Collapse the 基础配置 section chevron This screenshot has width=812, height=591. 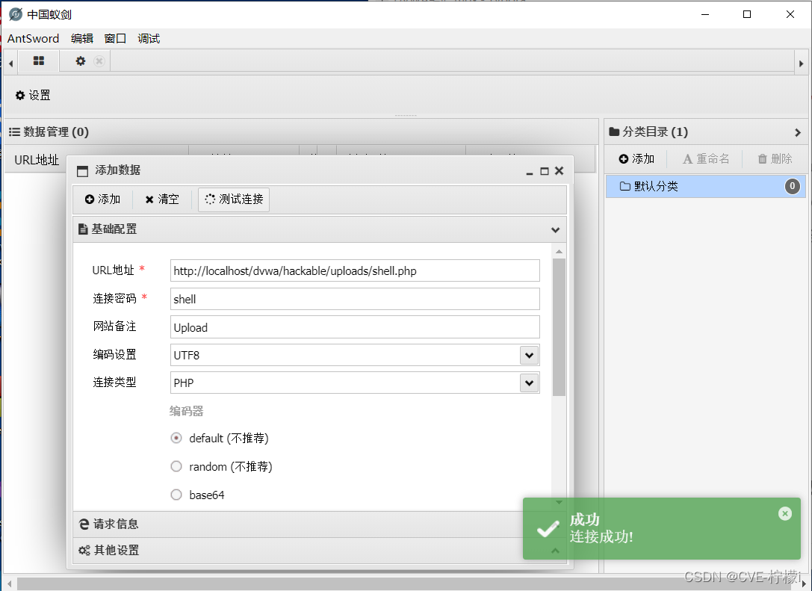coord(555,229)
